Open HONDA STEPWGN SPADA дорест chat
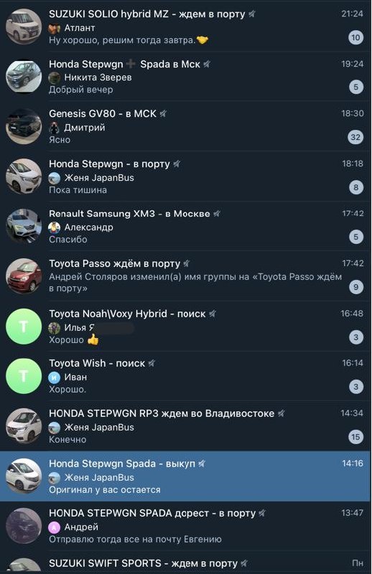This screenshot has height=574, width=372. tap(185, 526)
